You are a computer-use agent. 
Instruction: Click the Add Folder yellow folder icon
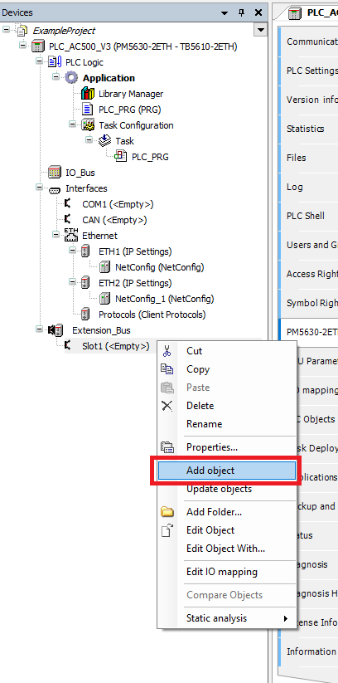click(x=167, y=512)
